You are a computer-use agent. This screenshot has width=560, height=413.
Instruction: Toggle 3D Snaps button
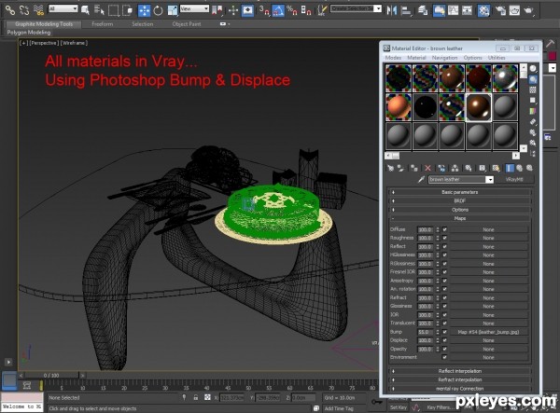[264, 10]
